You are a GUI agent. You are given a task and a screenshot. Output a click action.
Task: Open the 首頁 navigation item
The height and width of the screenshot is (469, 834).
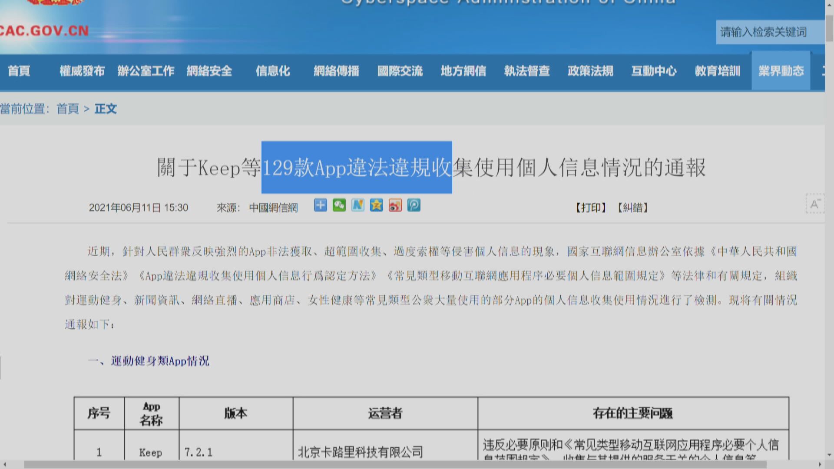(19, 71)
